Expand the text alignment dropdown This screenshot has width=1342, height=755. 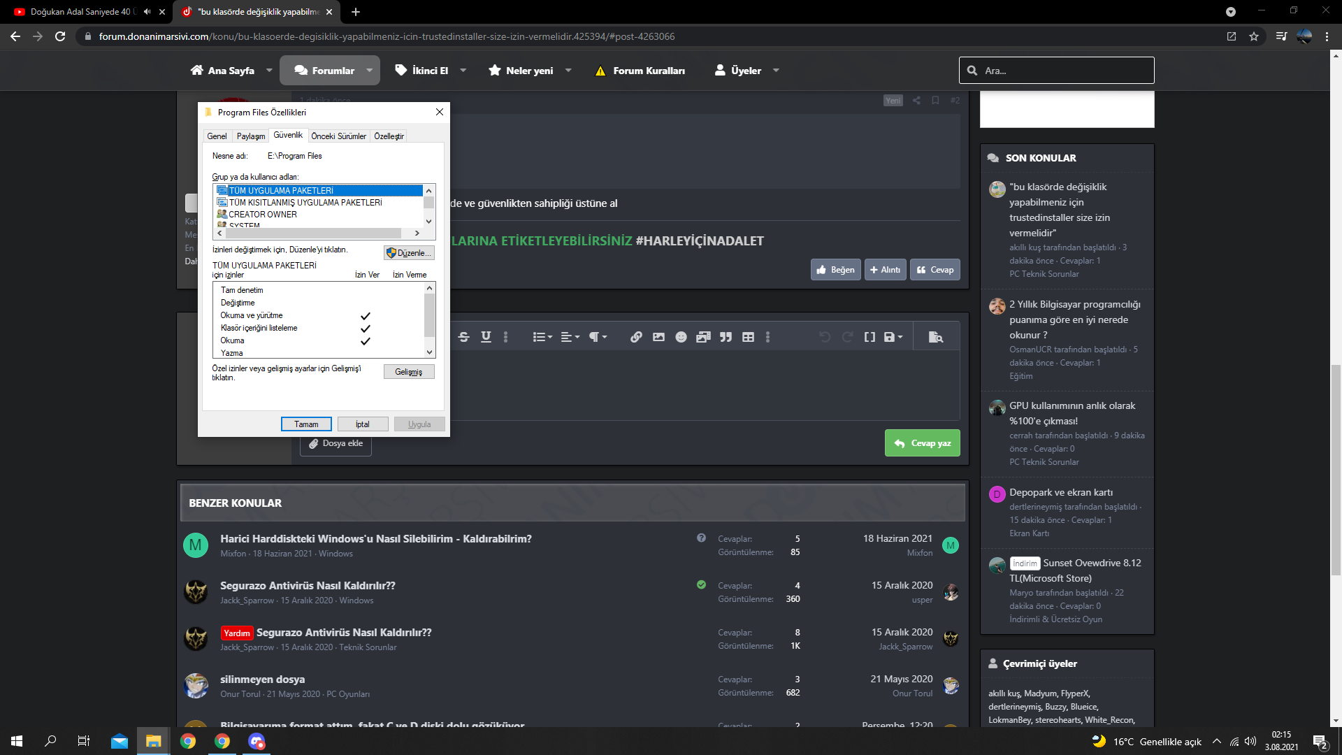pos(570,337)
